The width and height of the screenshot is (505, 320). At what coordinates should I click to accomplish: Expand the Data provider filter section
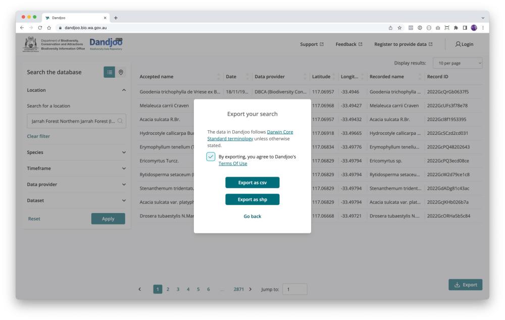pyautogui.click(x=124, y=184)
